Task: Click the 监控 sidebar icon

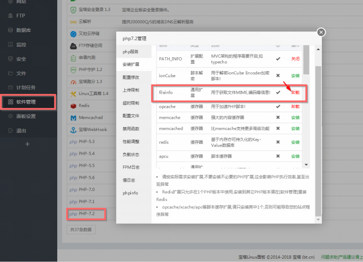Action: (x=10, y=44)
